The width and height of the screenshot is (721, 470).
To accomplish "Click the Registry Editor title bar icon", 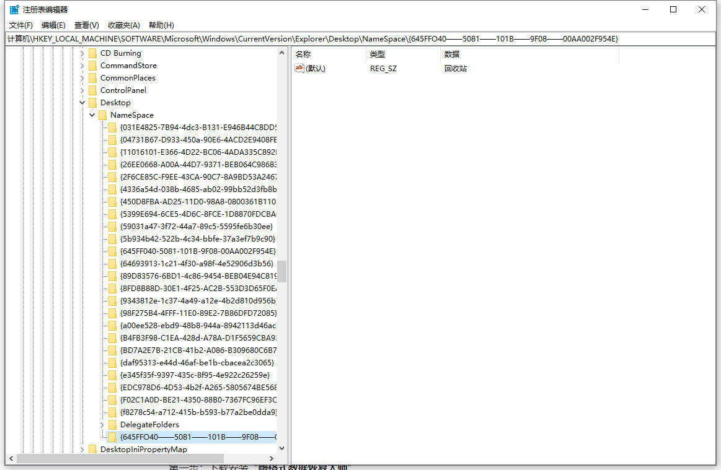I will click(14, 10).
